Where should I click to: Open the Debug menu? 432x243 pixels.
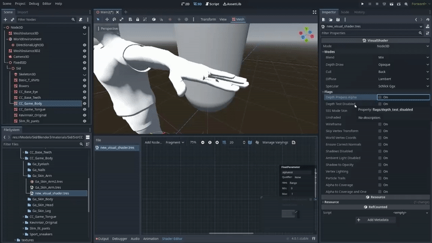pyautogui.click(x=34, y=4)
